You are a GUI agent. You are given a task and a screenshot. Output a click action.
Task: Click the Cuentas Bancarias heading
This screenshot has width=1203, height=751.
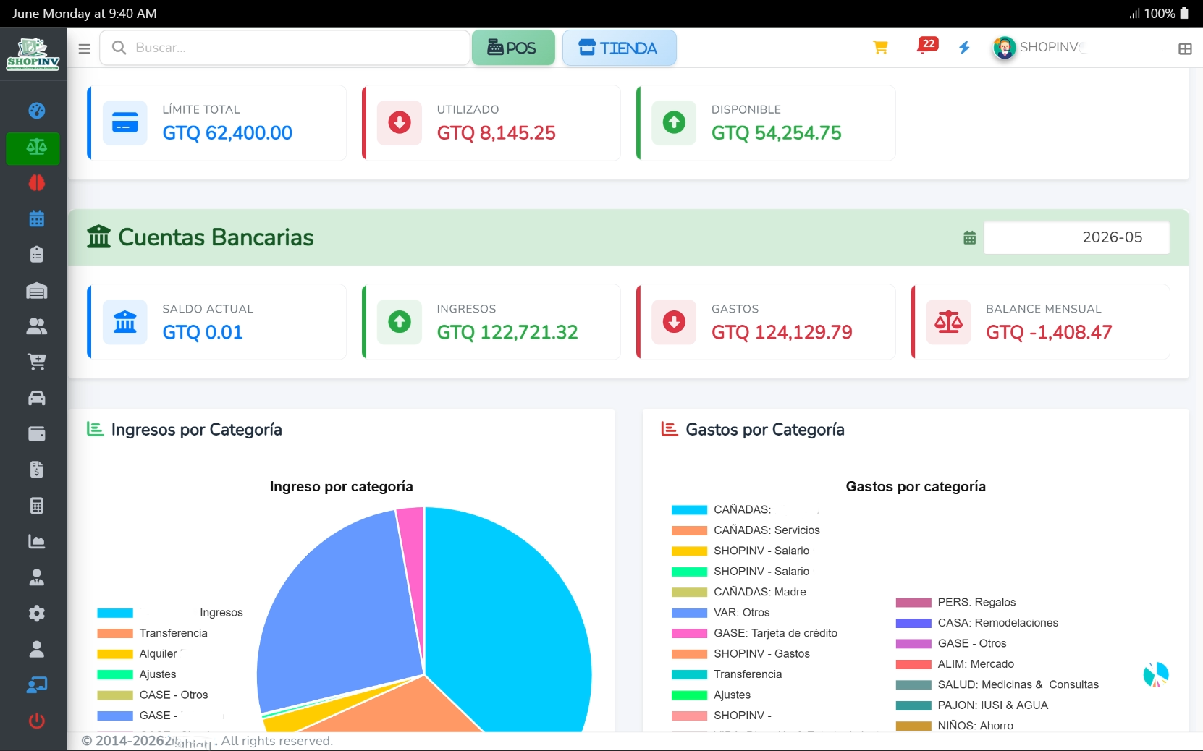tap(200, 237)
